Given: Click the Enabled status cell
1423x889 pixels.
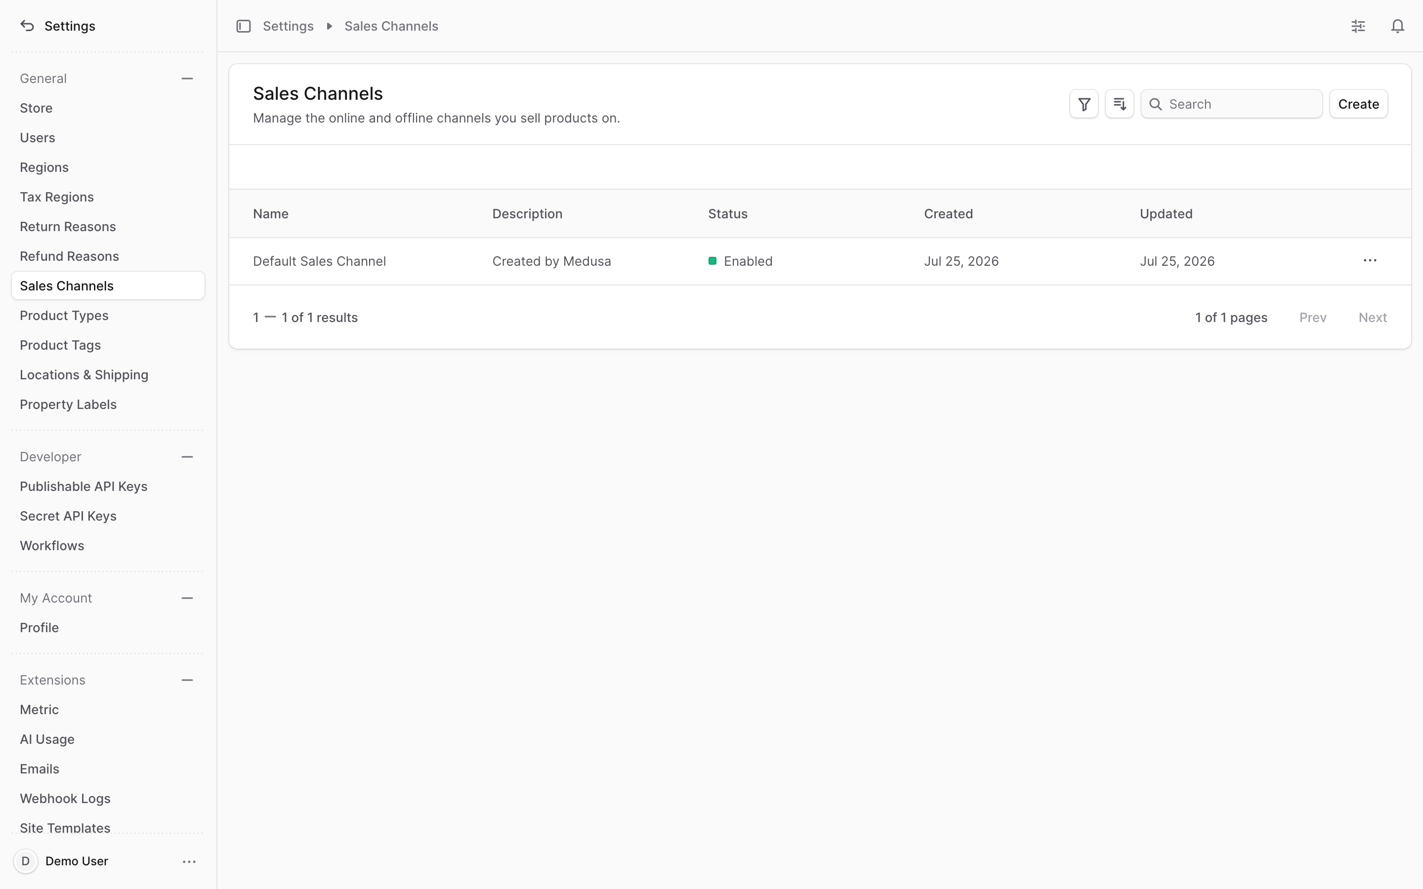Looking at the screenshot, I should tap(740, 261).
